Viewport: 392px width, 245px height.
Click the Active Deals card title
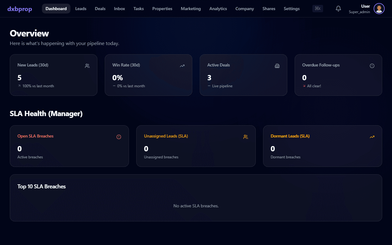pyautogui.click(x=218, y=65)
